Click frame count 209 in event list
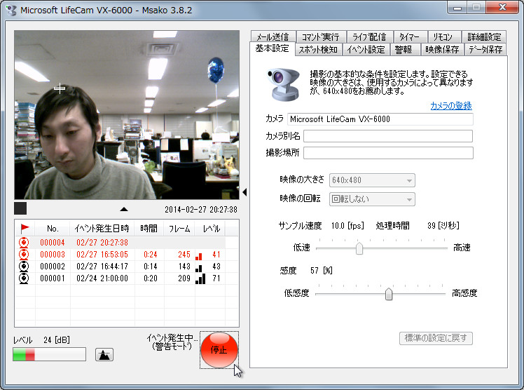Viewport: 524px width, 390px height. pos(184,278)
